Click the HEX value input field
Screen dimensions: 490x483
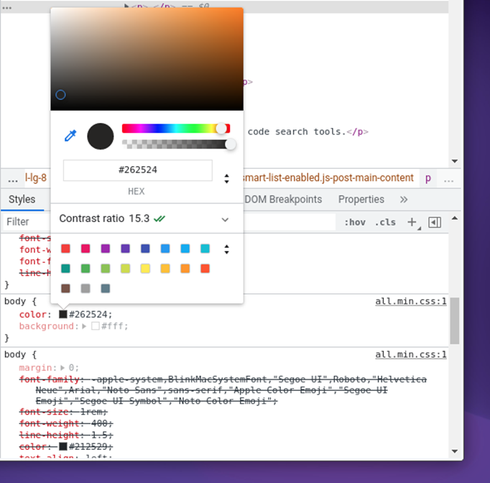point(138,170)
